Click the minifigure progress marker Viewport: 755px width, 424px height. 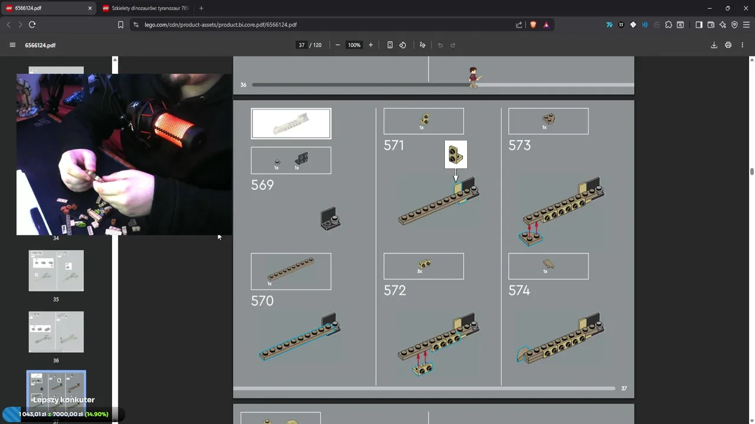473,78
